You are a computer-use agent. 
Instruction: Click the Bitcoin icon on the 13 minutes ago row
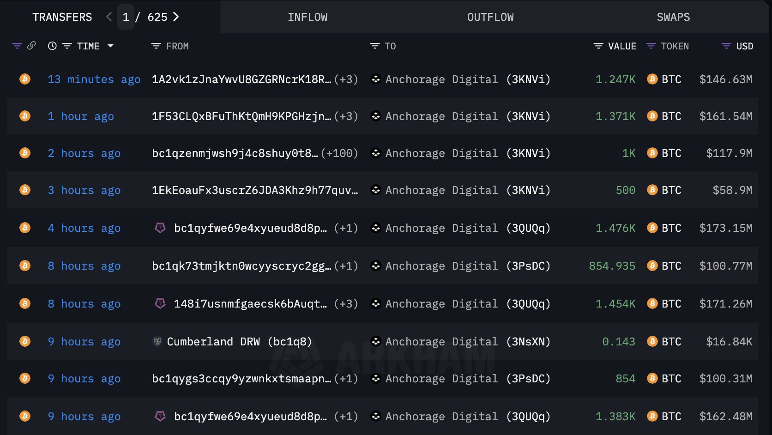(25, 79)
